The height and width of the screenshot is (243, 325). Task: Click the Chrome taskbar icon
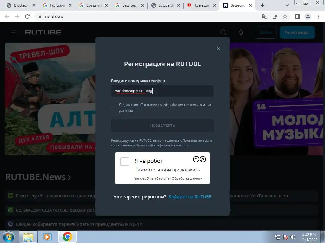click(67, 237)
